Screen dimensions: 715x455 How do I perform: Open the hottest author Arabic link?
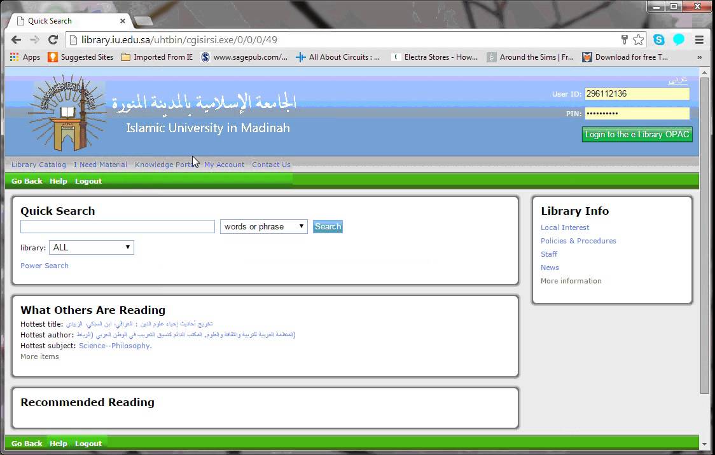(186, 335)
